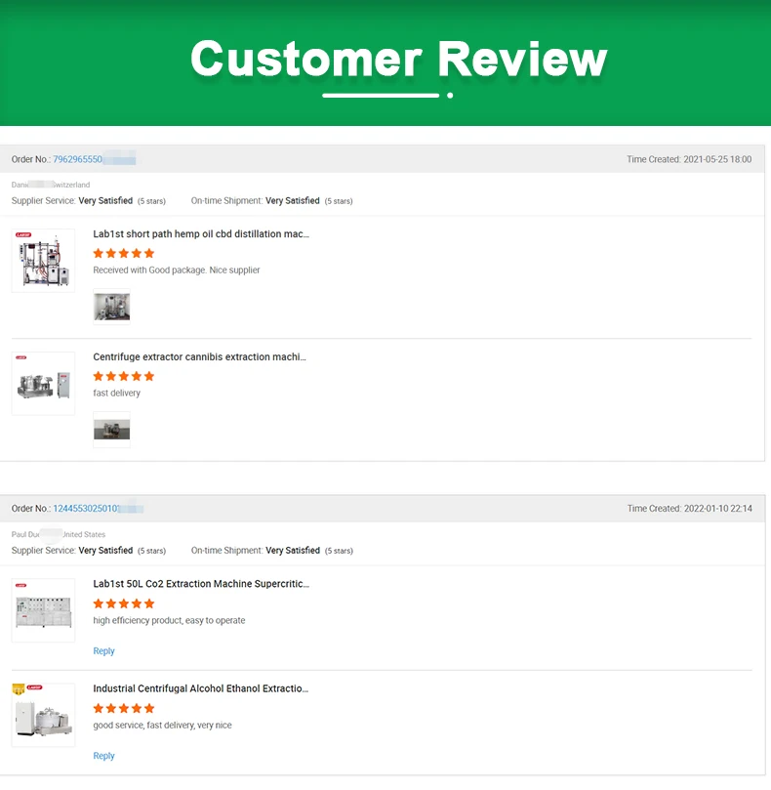Viewport: 771px width, 790px height.
Task: Click the Co2 machine star rating
Action: (x=124, y=603)
